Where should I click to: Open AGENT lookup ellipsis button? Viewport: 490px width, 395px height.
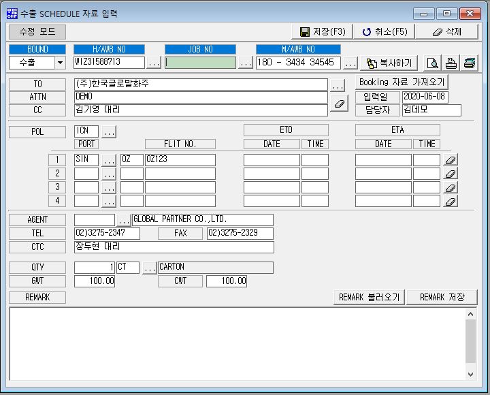click(x=123, y=220)
